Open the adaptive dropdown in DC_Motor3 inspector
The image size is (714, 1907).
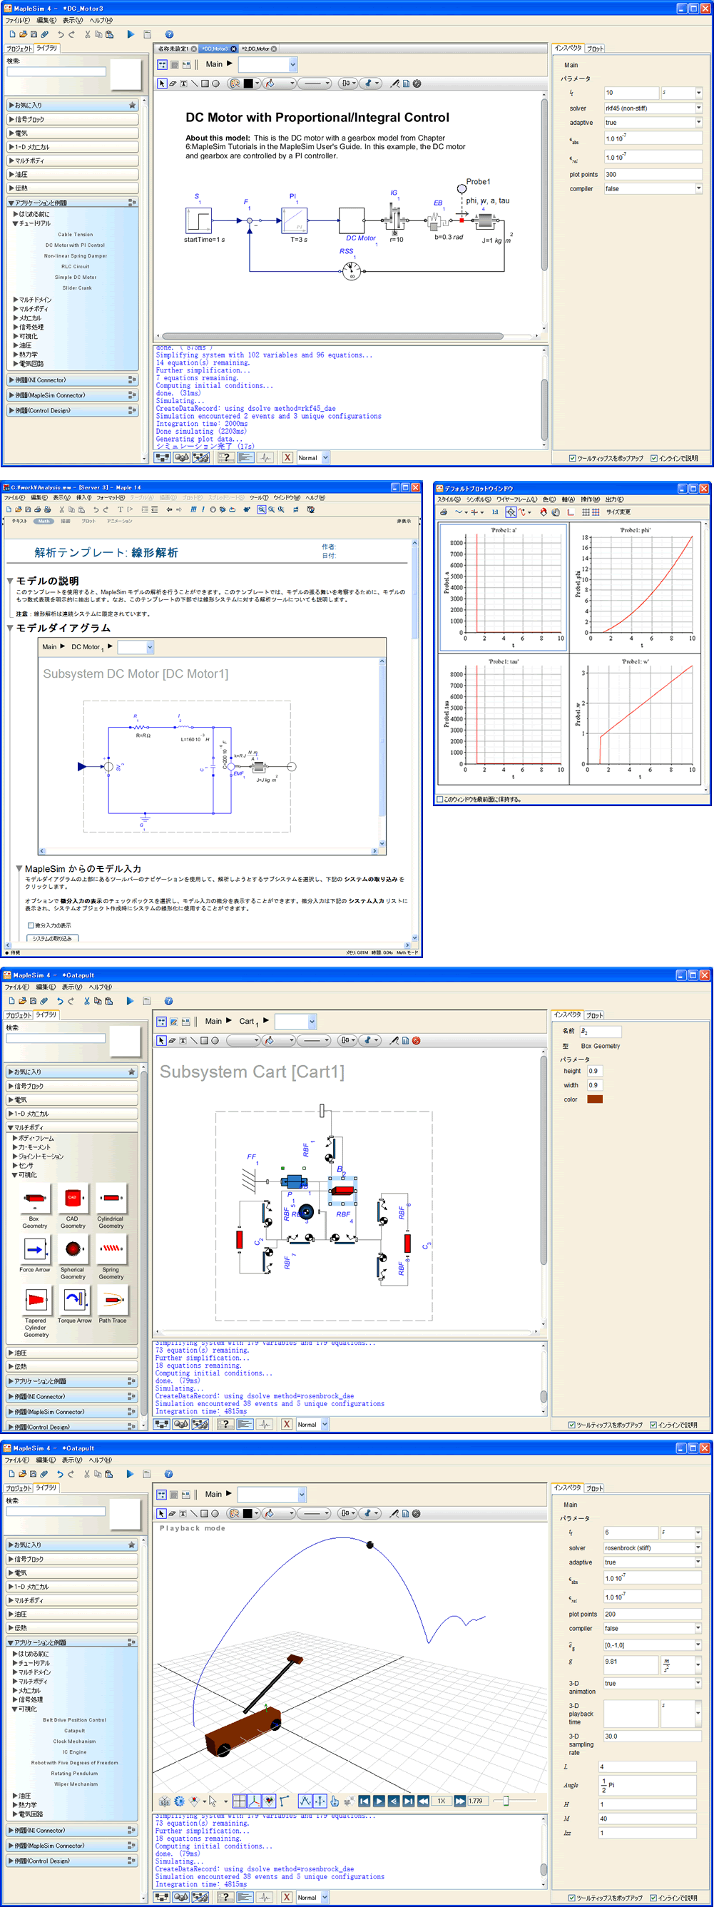tap(698, 122)
